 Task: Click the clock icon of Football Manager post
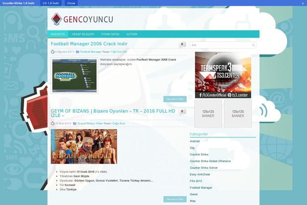point(53,52)
